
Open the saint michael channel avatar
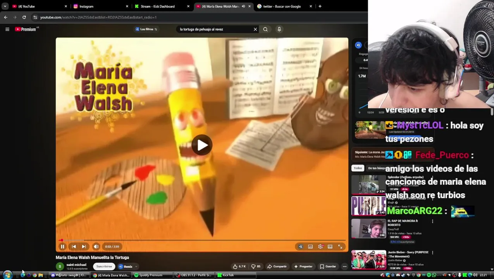click(x=60, y=267)
